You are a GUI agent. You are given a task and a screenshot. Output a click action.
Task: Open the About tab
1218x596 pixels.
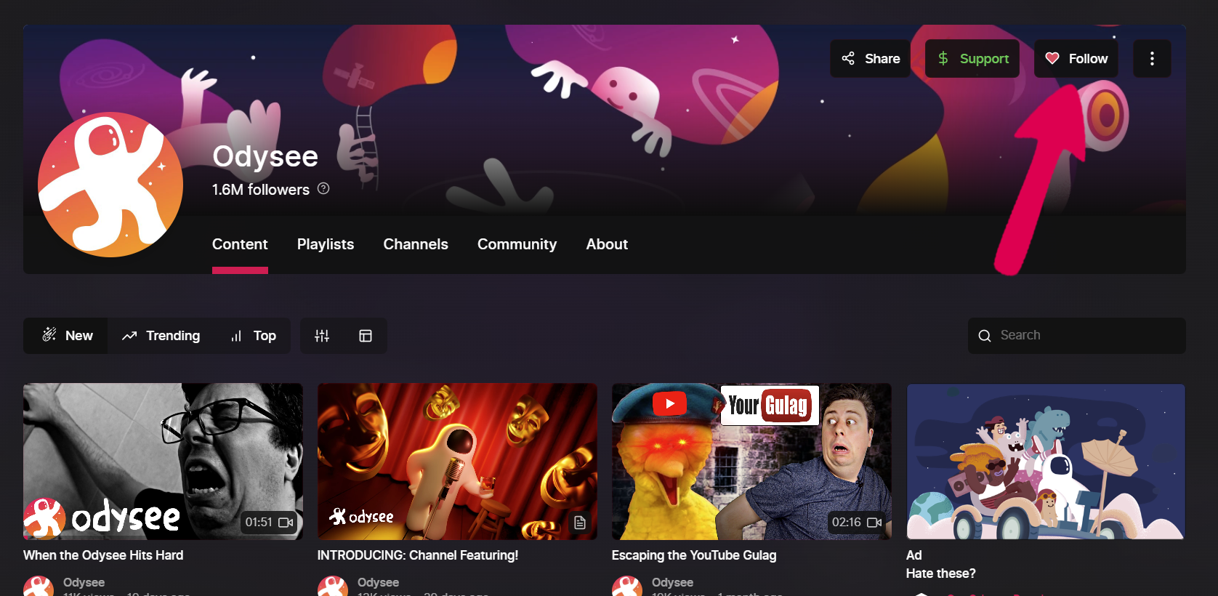tap(607, 244)
